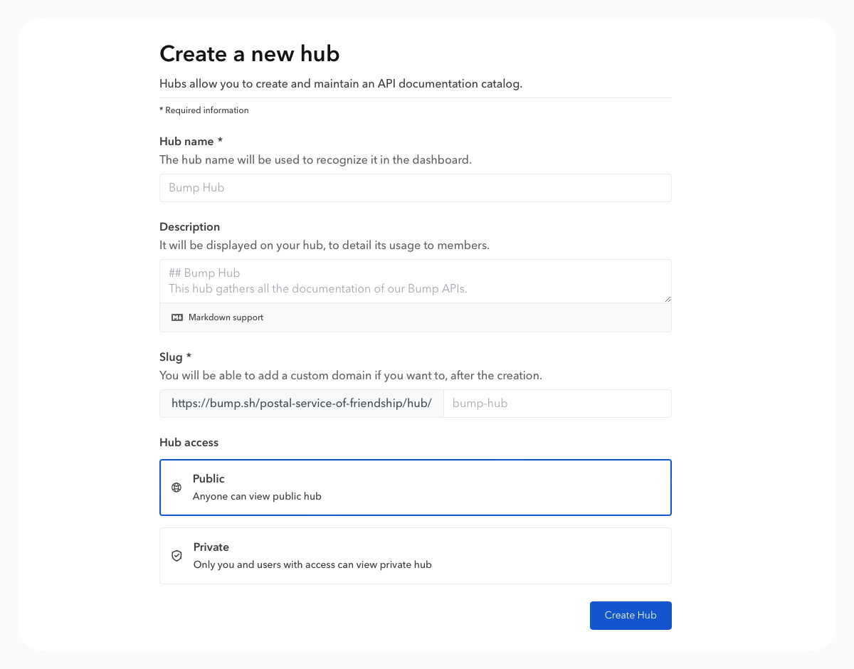
Task: Click the "Only you and users with access" text
Action: [x=312, y=565]
